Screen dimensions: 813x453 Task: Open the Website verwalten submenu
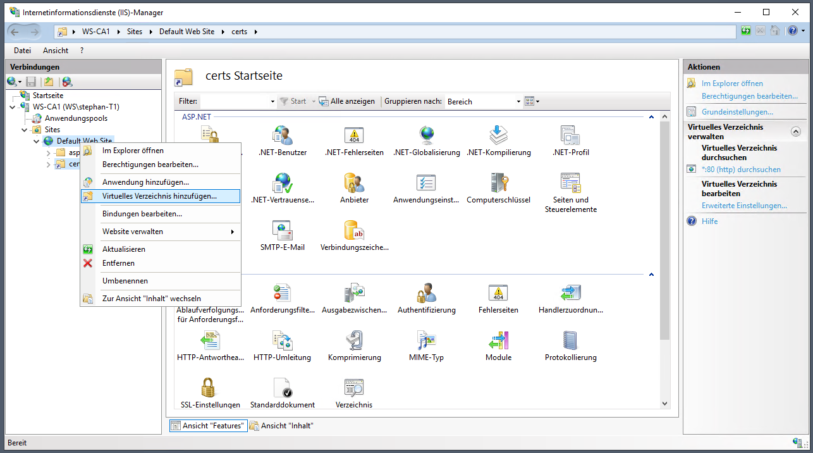(x=161, y=232)
